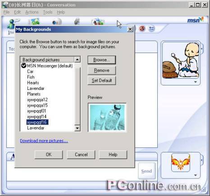This screenshot has height=196, width=210.
Task: Open the Webcam toolbar icon
Action: point(57,22)
